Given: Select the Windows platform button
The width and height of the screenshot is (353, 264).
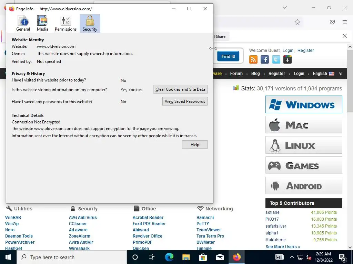Looking at the screenshot, I should pos(304,104).
